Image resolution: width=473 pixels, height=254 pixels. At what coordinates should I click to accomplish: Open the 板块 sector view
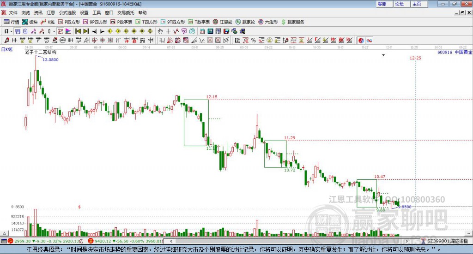30,22
